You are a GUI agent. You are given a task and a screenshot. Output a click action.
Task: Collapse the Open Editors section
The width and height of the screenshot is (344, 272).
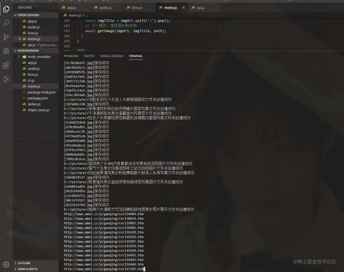[36, 15]
